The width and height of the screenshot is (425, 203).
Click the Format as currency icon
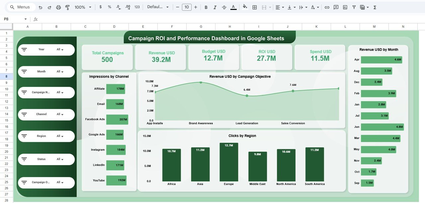pos(101,7)
